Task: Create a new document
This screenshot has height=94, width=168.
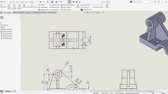Action: [44, 2]
